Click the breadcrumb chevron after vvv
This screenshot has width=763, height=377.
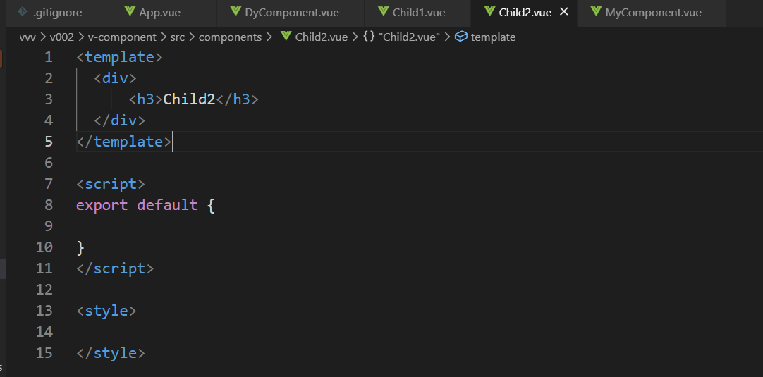point(43,37)
